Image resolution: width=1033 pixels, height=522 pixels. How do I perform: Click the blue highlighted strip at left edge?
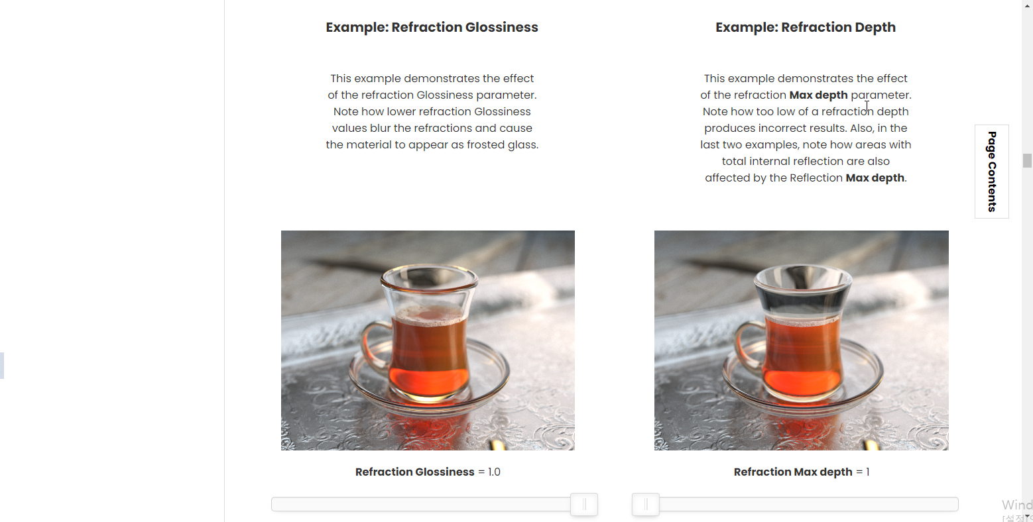(x=2, y=366)
